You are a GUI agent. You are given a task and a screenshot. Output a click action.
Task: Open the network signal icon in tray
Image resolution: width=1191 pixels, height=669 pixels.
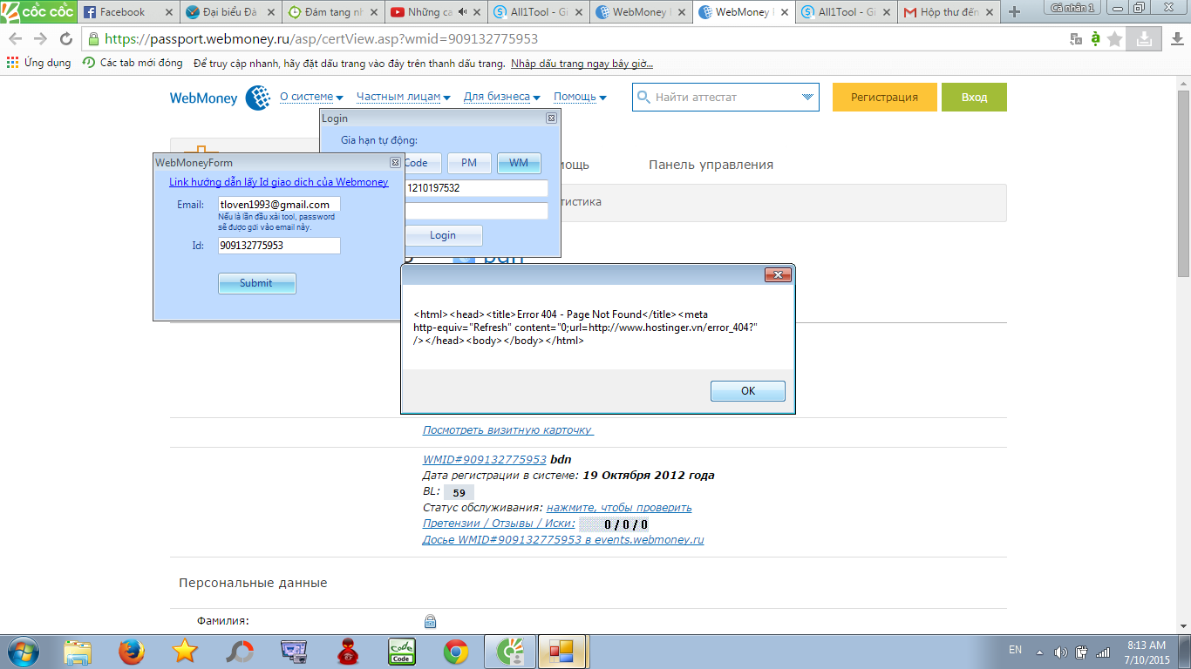(1103, 652)
